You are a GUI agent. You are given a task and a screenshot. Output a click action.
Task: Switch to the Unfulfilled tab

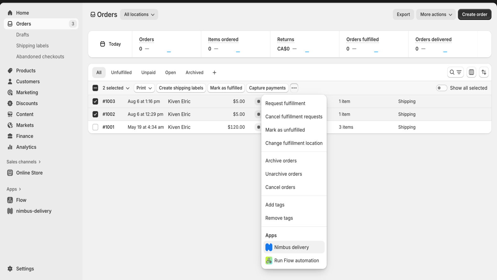121,72
